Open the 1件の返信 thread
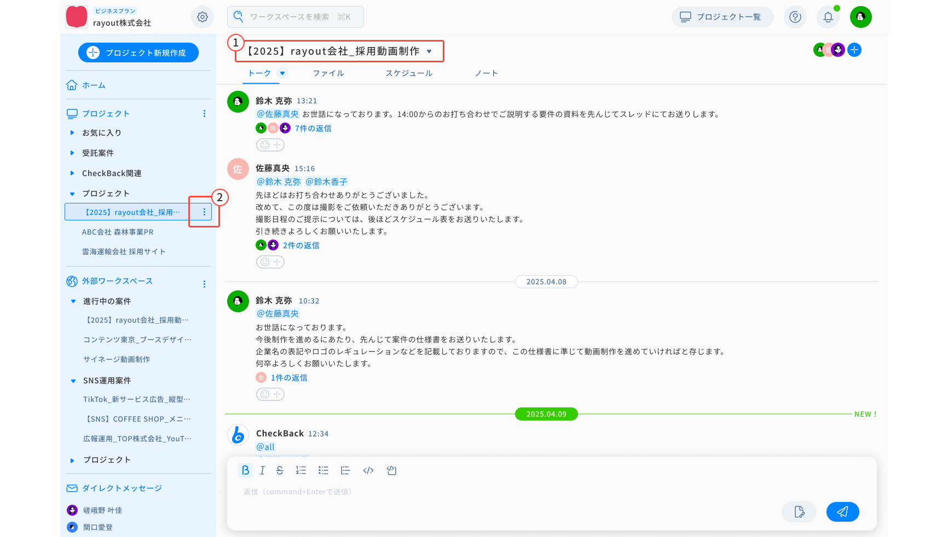948x537 pixels. click(x=289, y=378)
